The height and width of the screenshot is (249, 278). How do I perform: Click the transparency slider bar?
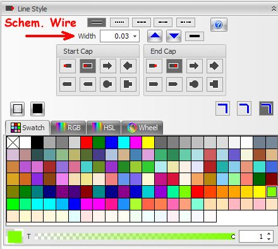point(135,236)
